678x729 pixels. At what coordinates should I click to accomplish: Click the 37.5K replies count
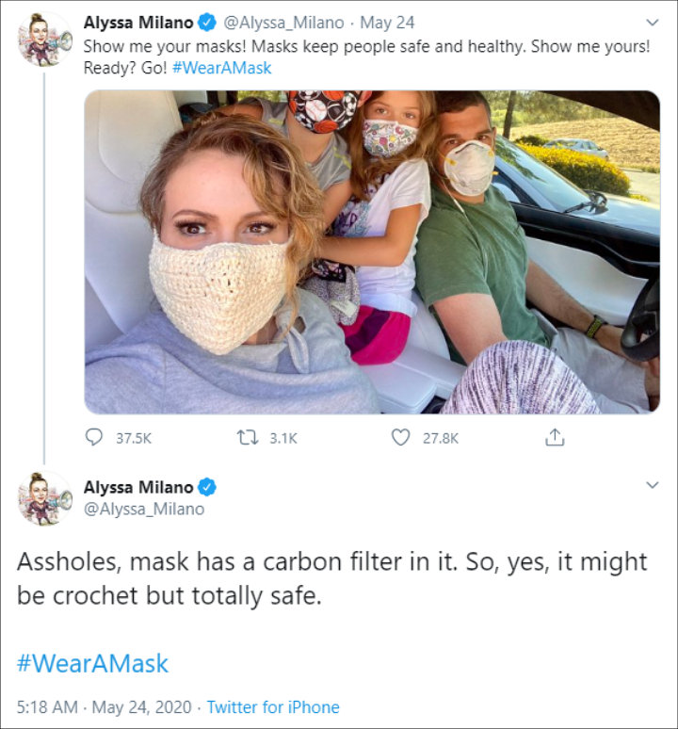pyautogui.click(x=133, y=438)
